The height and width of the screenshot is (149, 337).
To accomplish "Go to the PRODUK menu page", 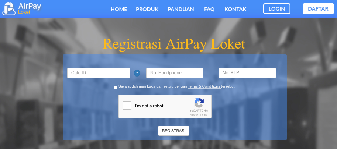I will [147, 9].
